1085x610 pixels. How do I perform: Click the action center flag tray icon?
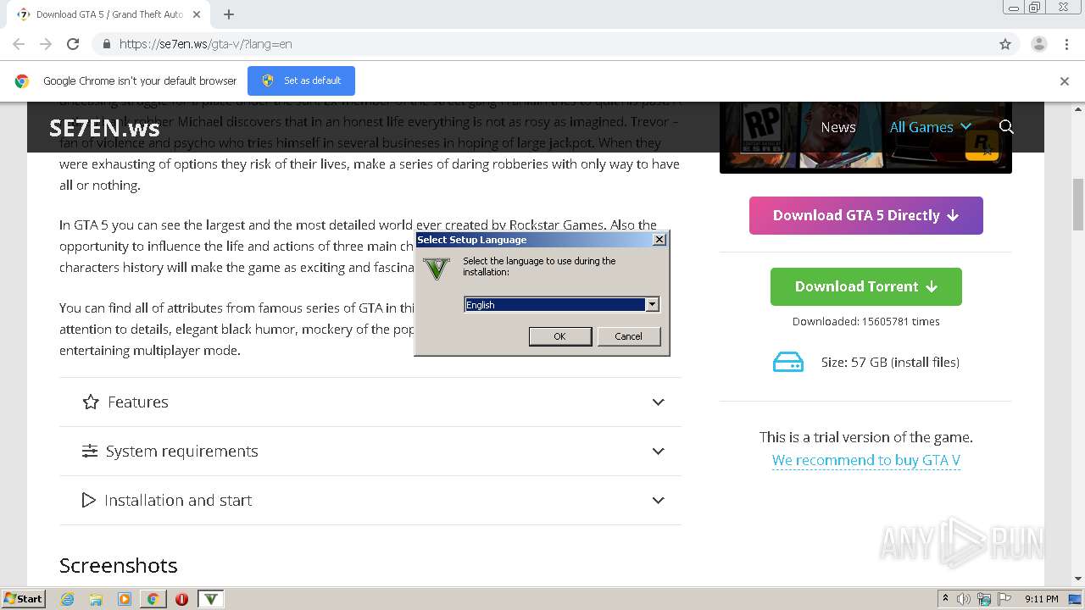click(x=1004, y=599)
